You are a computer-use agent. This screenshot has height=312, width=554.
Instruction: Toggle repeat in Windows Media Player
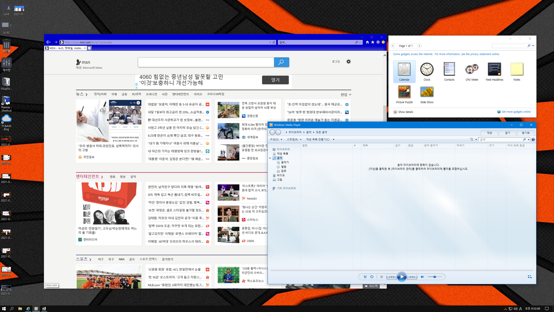[x=372, y=277]
